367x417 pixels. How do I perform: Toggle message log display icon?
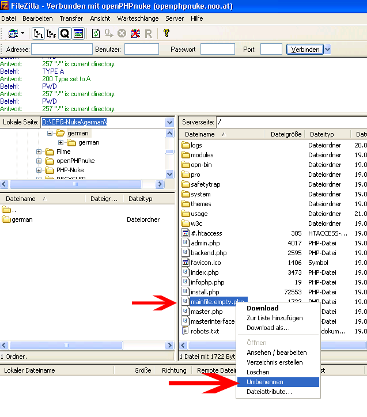[78, 33]
